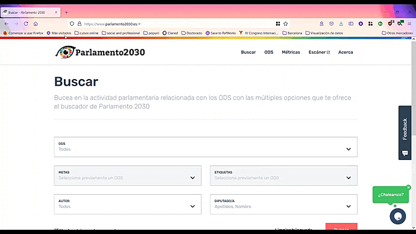Screen dimensions: 416x234
Task: Click the shield tracking protection icon
Action: click(x=72, y=24)
